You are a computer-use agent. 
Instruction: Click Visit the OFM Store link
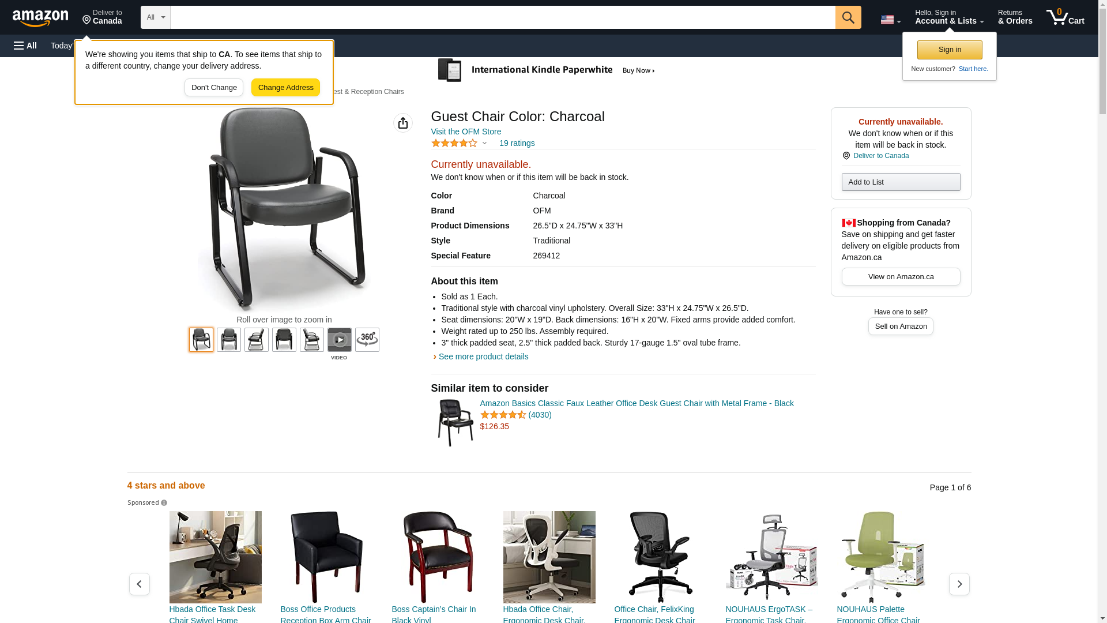point(466,132)
